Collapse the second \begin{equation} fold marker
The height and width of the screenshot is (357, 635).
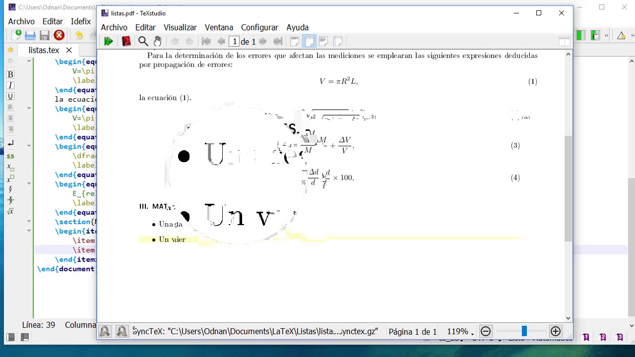[x=29, y=108]
